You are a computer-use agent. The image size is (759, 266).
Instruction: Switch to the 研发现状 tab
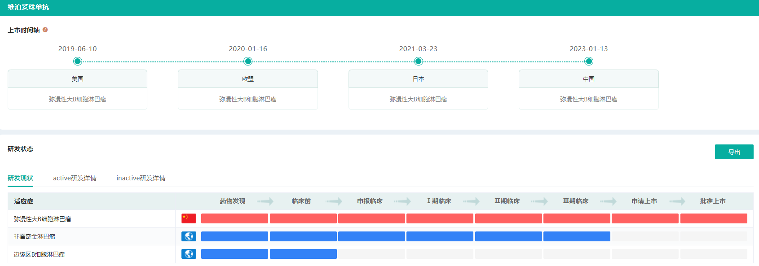pyautogui.click(x=20, y=178)
